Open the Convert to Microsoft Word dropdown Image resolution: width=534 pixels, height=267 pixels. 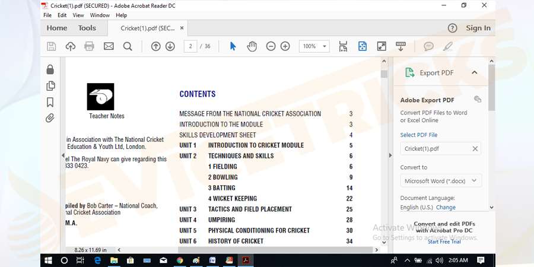[x=441, y=181]
